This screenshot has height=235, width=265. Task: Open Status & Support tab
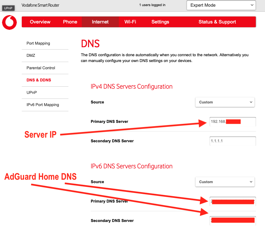pyautogui.click(x=217, y=22)
